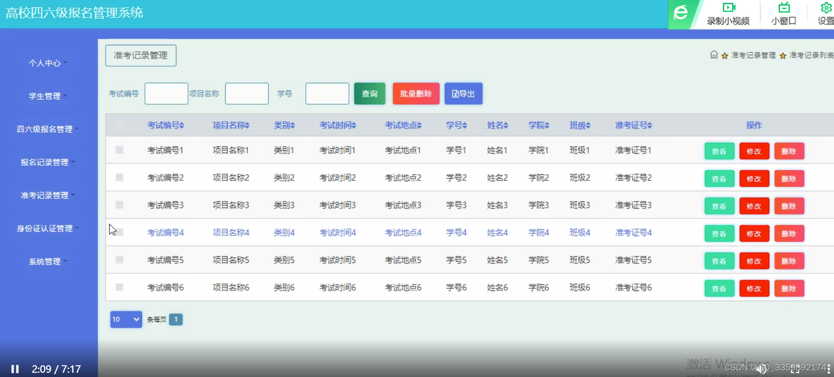Click the green 查询 search button
This screenshot has width=834, height=377.
coord(370,93)
